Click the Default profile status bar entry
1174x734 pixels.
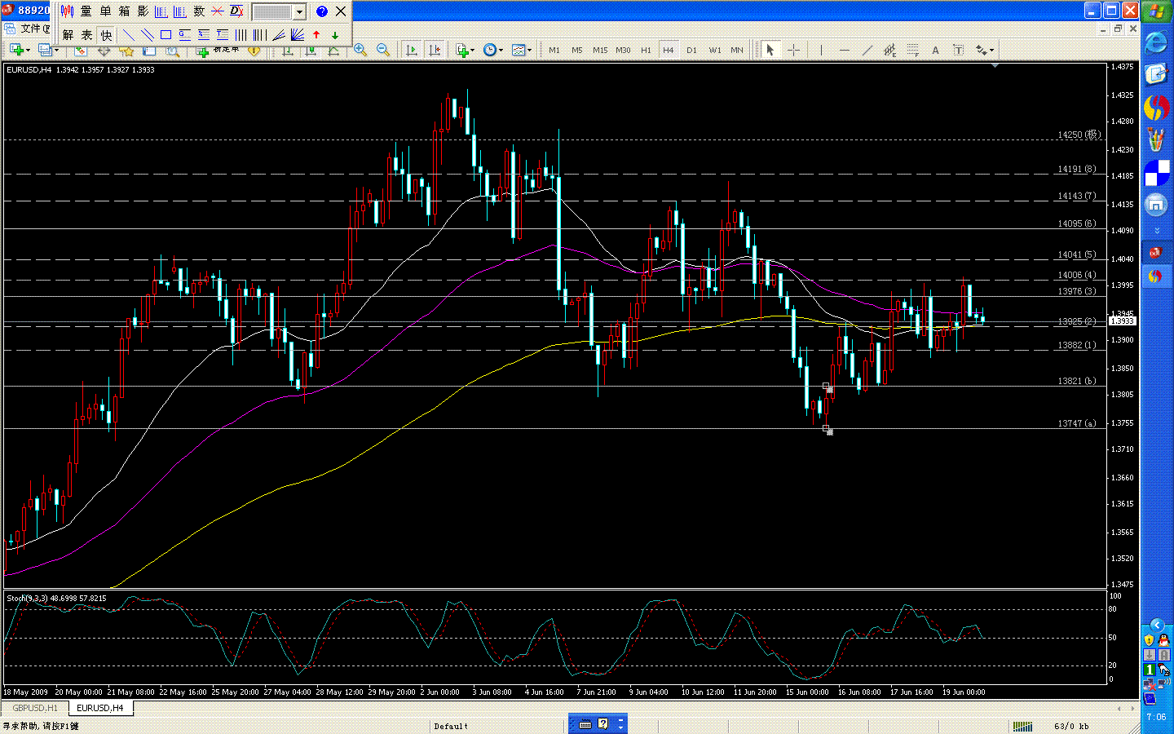(451, 726)
